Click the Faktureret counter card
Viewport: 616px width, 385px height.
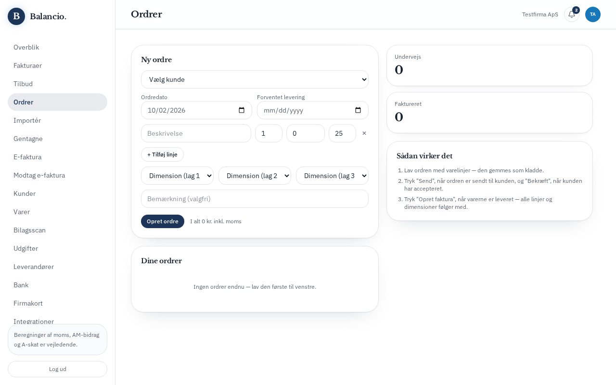pyautogui.click(x=489, y=113)
